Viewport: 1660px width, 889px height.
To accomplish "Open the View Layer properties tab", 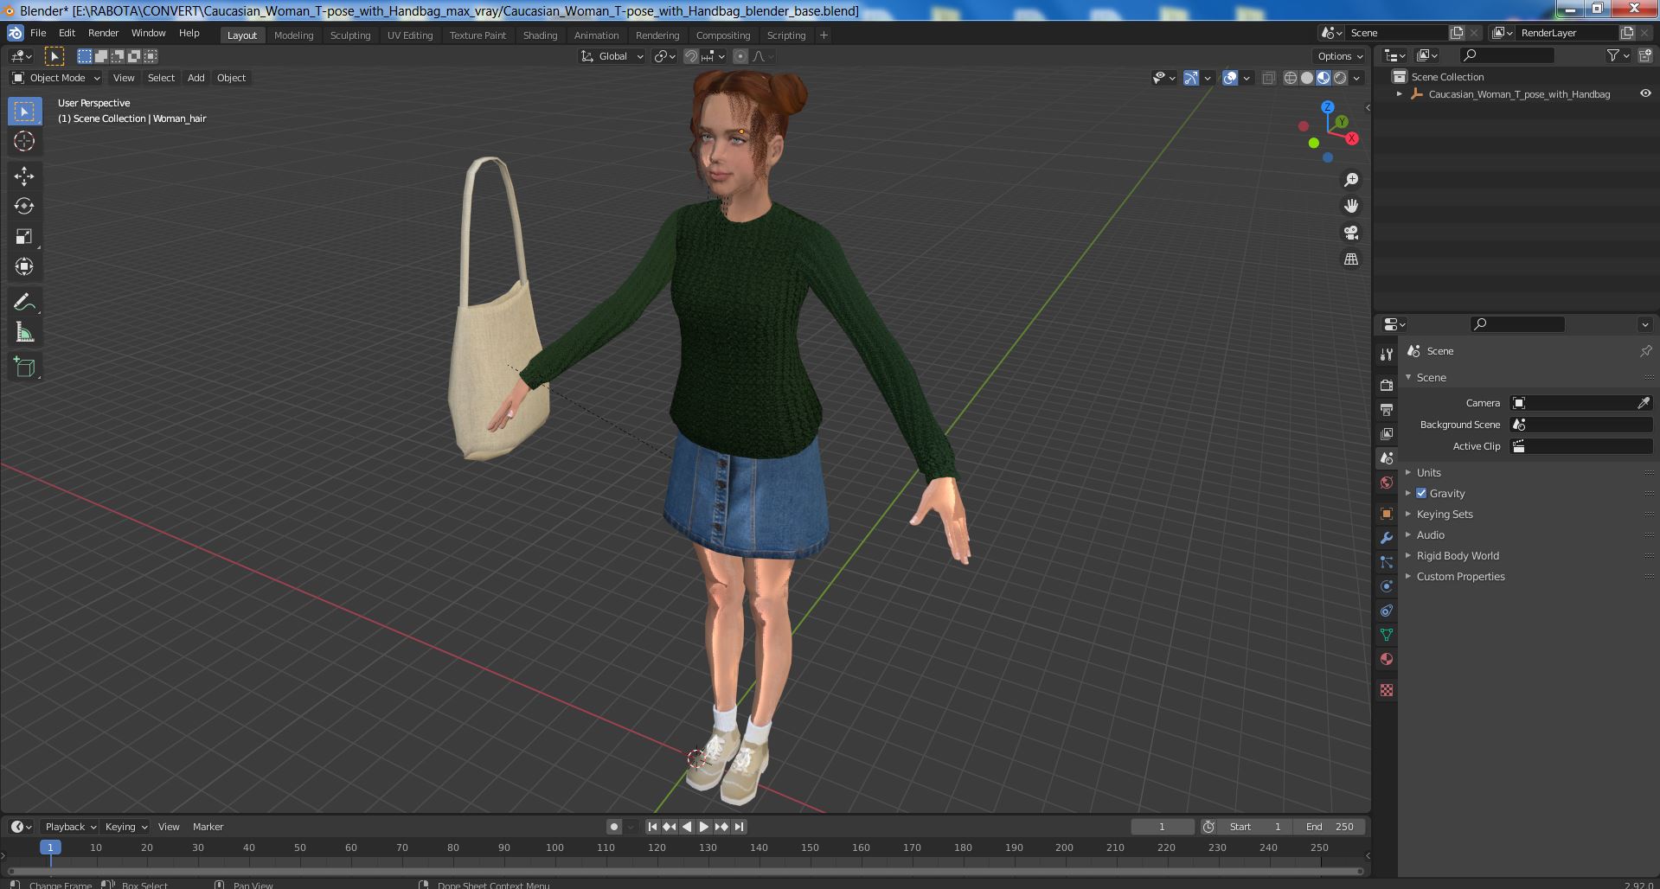I will [1387, 433].
